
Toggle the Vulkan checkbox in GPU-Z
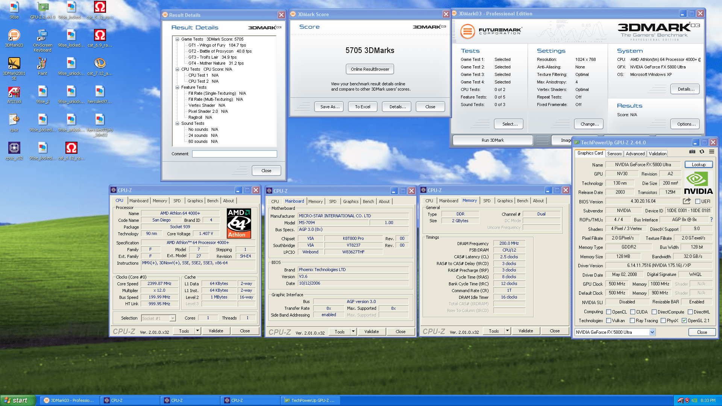pos(608,321)
